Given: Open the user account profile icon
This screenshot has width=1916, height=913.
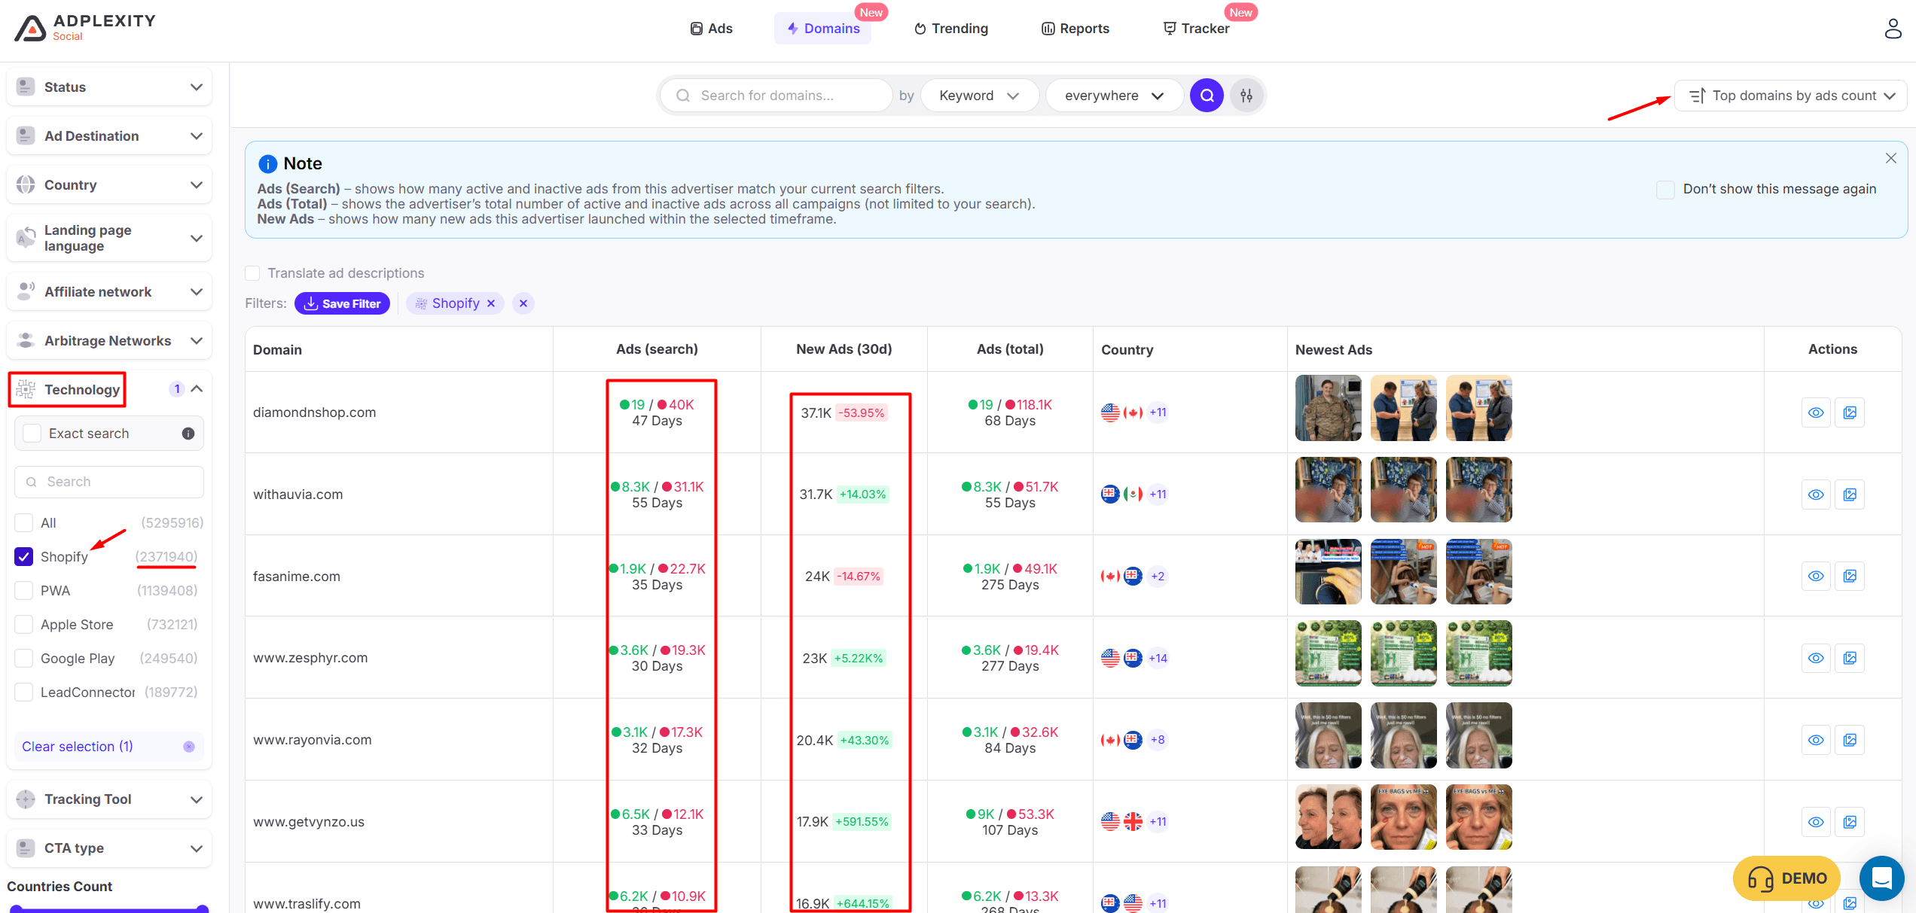Looking at the screenshot, I should point(1892,29).
